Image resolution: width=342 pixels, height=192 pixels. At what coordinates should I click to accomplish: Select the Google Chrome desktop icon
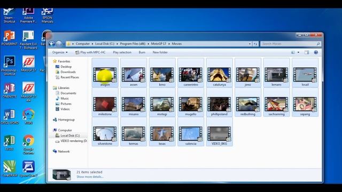click(x=28, y=145)
